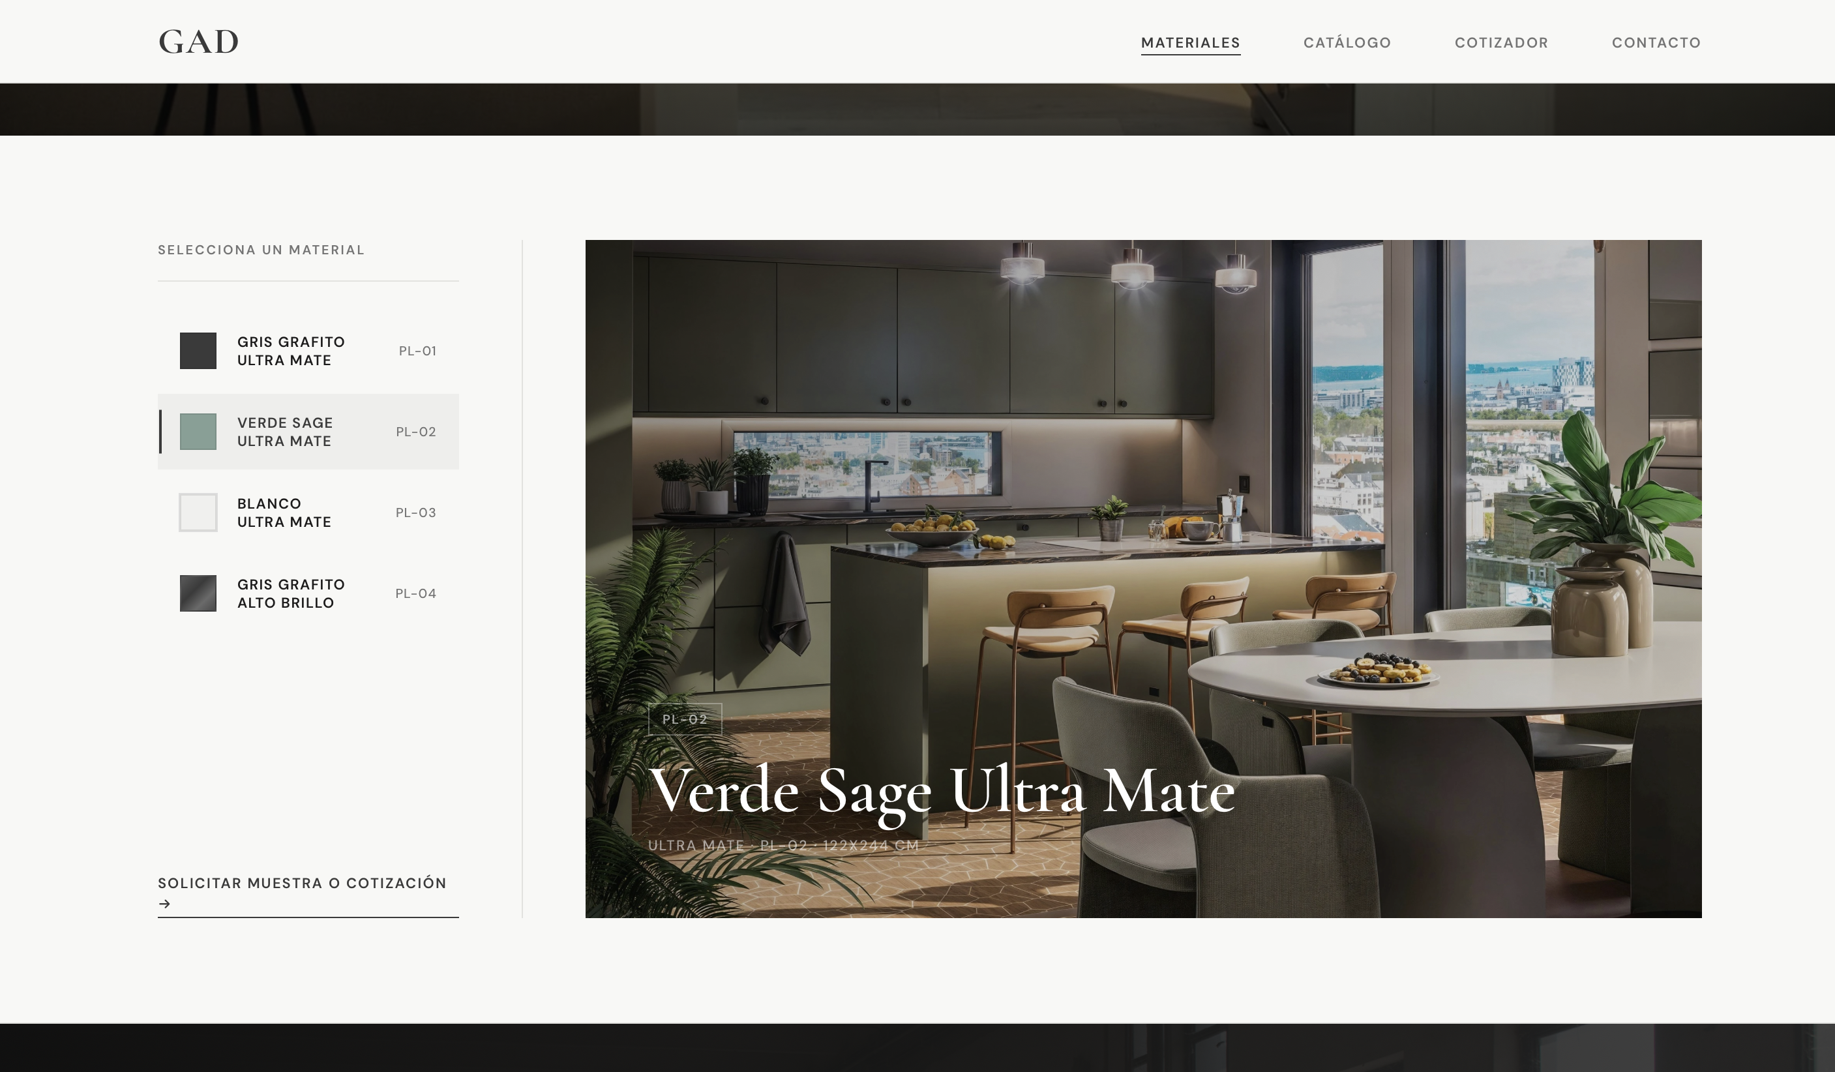
Task: Click the PL-02 code in material list
Action: click(x=416, y=432)
